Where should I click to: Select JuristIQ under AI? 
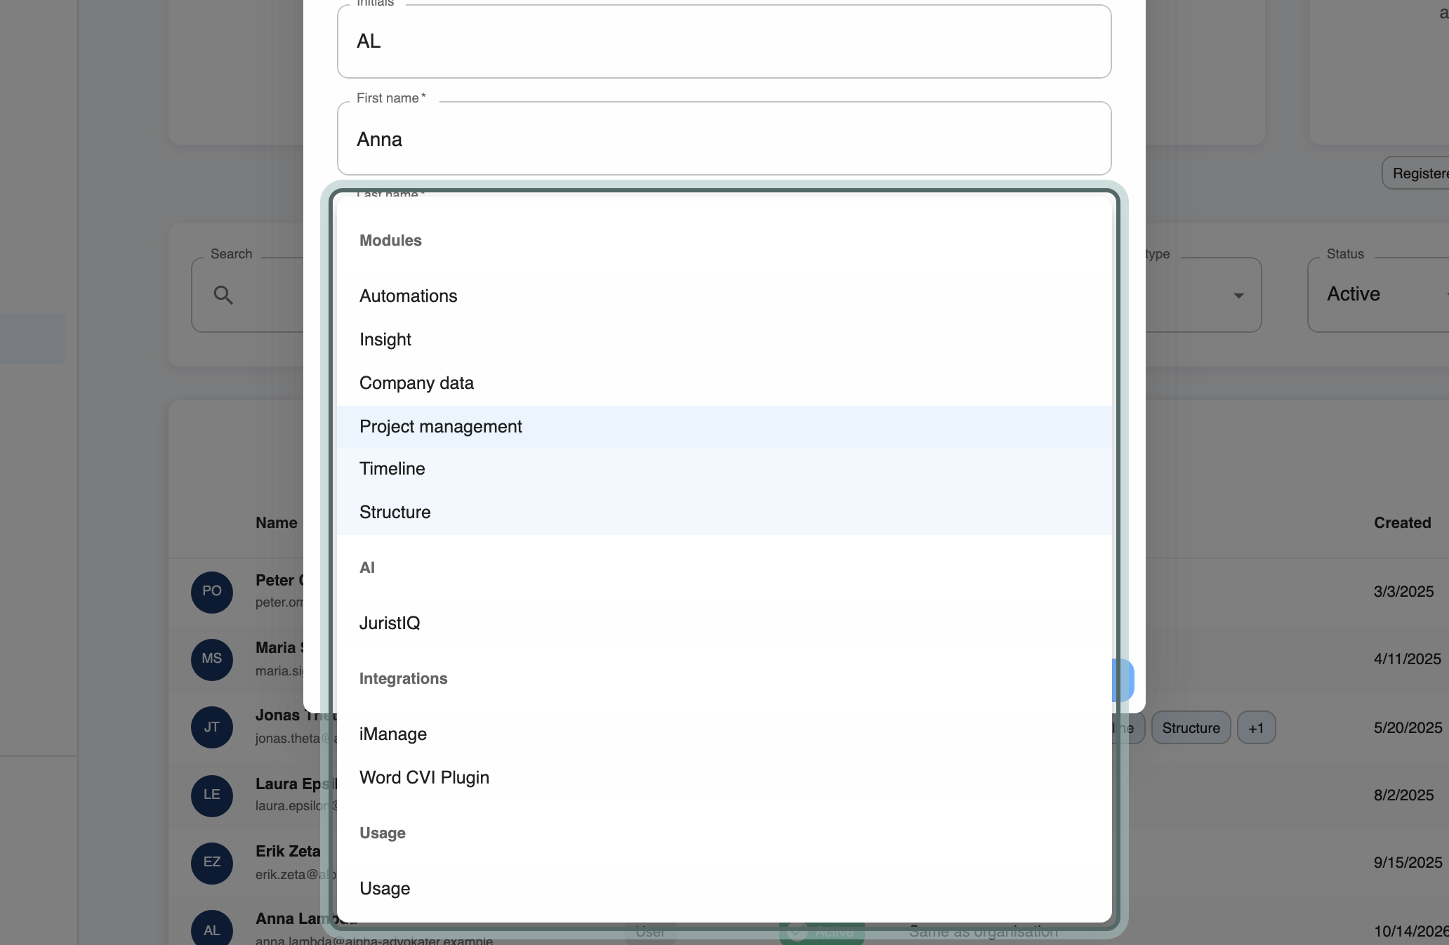[724, 623]
